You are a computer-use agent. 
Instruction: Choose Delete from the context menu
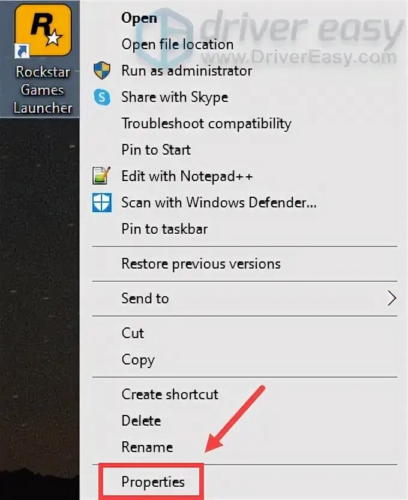[x=141, y=421]
